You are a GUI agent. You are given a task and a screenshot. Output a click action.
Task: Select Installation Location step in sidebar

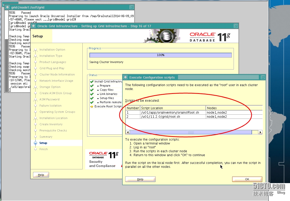click(53, 118)
